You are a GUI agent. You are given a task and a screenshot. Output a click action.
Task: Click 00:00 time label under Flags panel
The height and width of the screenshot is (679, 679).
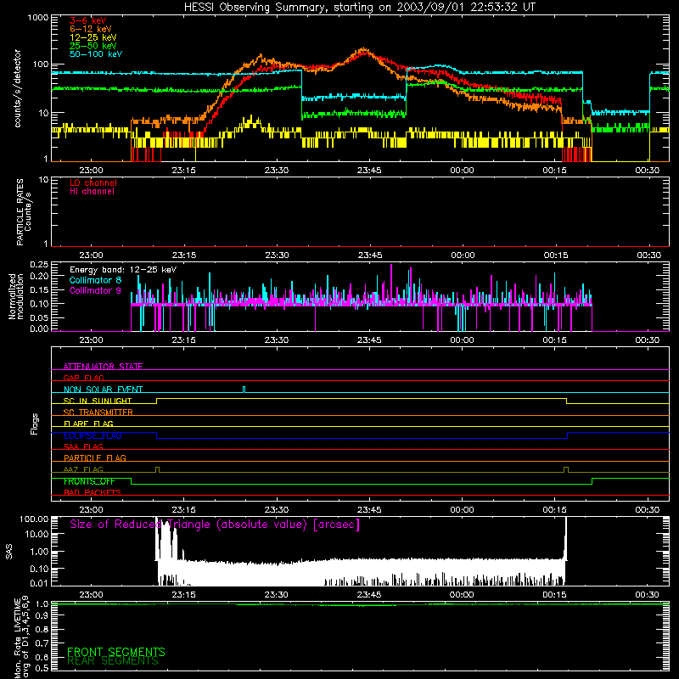pyautogui.click(x=462, y=510)
